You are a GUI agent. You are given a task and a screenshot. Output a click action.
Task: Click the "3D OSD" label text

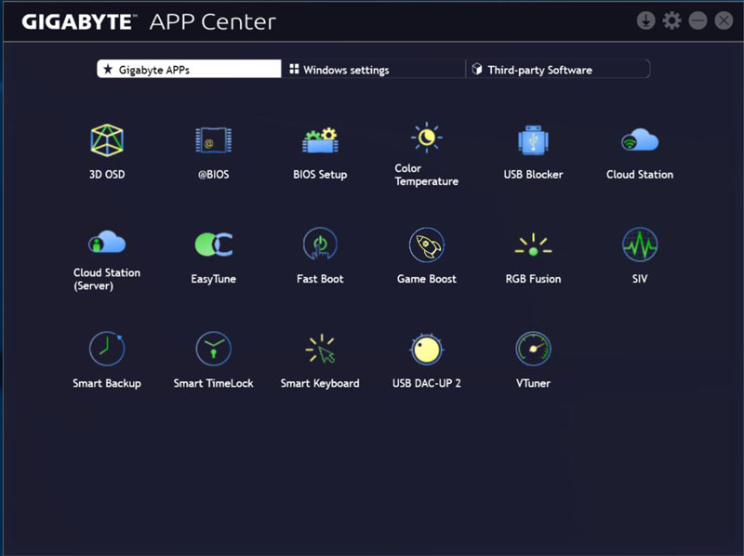(107, 175)
